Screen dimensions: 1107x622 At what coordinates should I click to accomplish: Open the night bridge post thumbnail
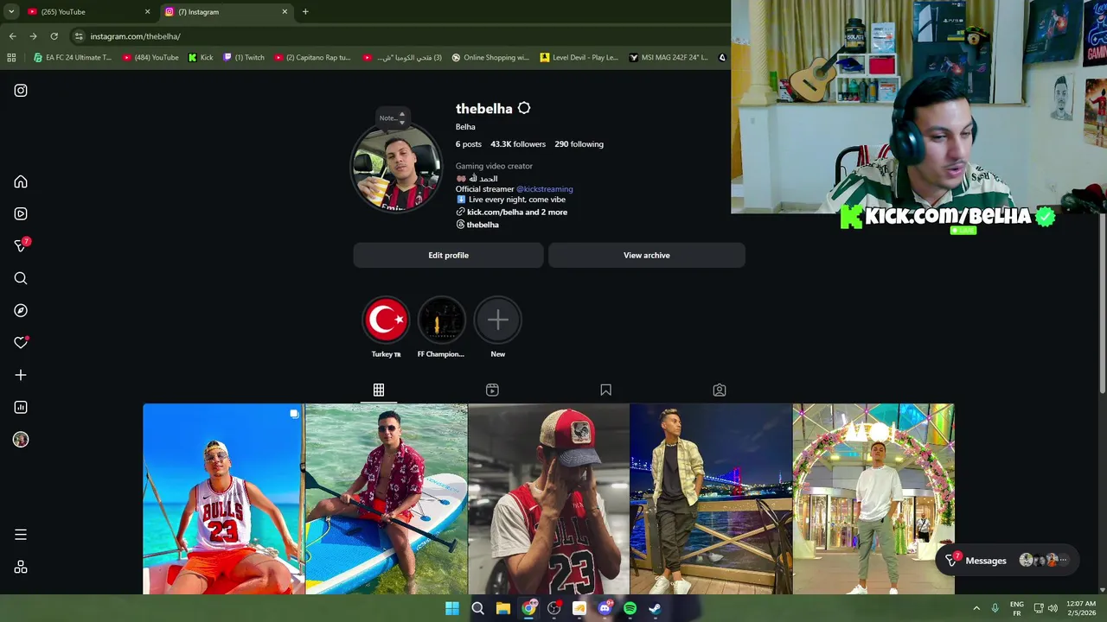coord(711,498)
